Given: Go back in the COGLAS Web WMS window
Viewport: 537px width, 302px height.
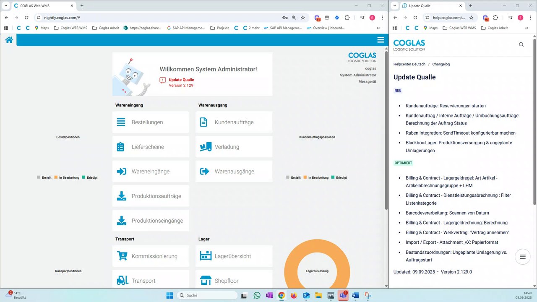Looking at the screenshot, I should click(x=6, y=18).
